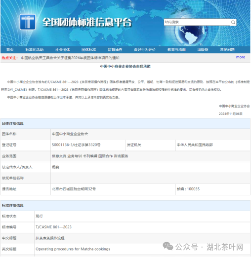The height and width of the screenshot is (257, 251).
Task: Open the 首页 menu item
Action: coord(10,50)
